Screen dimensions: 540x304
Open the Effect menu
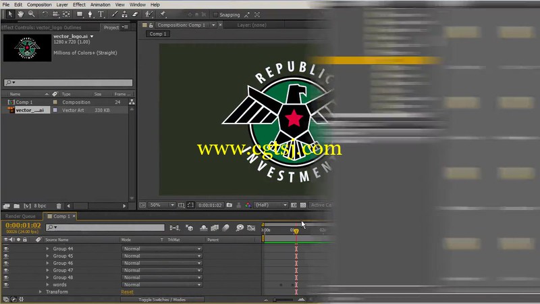[79, 5]
